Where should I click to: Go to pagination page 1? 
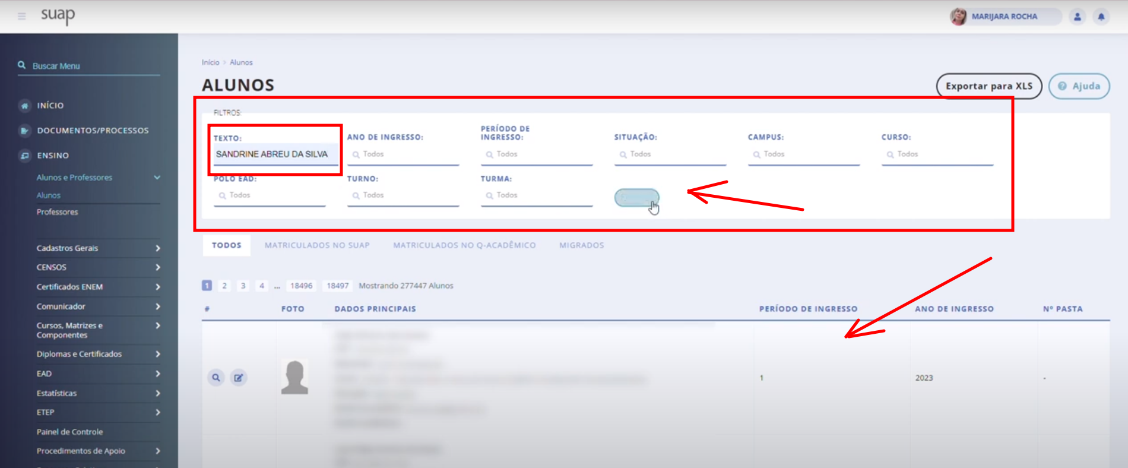(x=207, y=286)
